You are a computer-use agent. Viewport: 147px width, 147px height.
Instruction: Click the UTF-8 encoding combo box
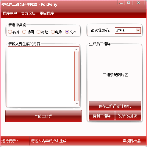click(x=128, y=31)
